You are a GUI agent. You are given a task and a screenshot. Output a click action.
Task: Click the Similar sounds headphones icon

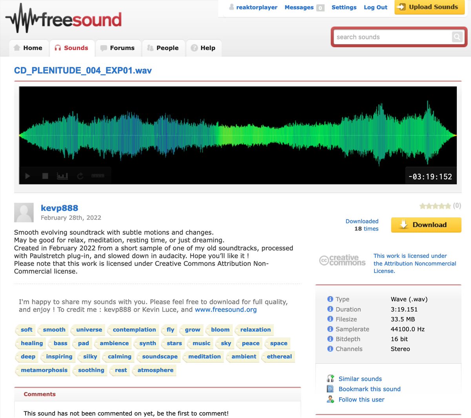[x=330, y=379]
